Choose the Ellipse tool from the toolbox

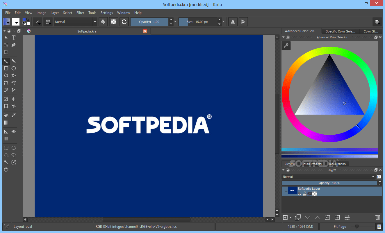pyautogui.click(x=13, y=68)
